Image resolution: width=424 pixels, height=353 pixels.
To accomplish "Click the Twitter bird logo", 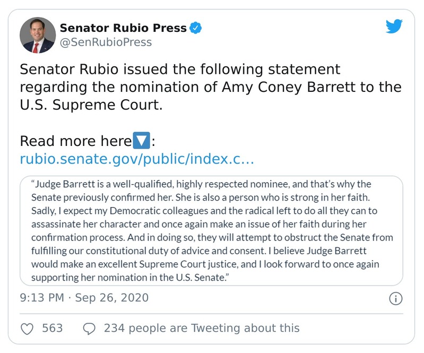I will click(x=394, y=27).
